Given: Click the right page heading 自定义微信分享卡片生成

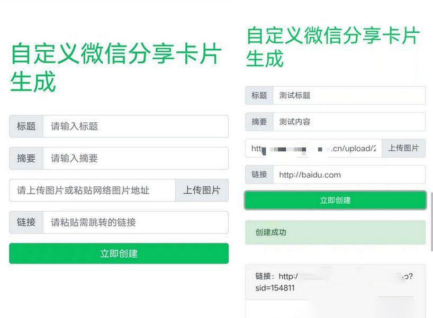Looking at the screenshot, I should (333, 48).
